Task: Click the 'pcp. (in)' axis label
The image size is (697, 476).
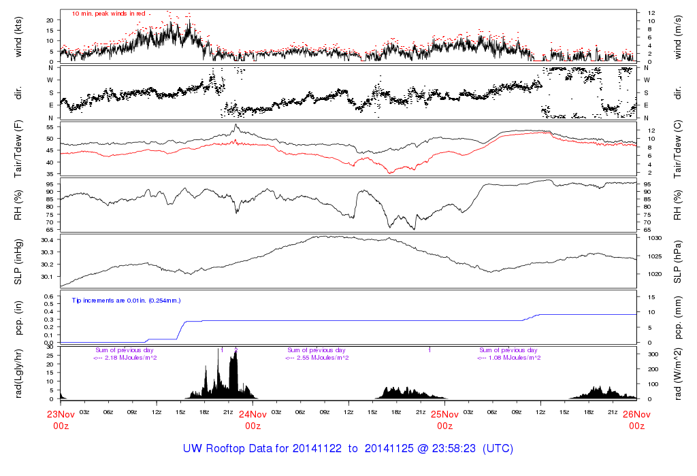Action: click(x=18, y=318)
